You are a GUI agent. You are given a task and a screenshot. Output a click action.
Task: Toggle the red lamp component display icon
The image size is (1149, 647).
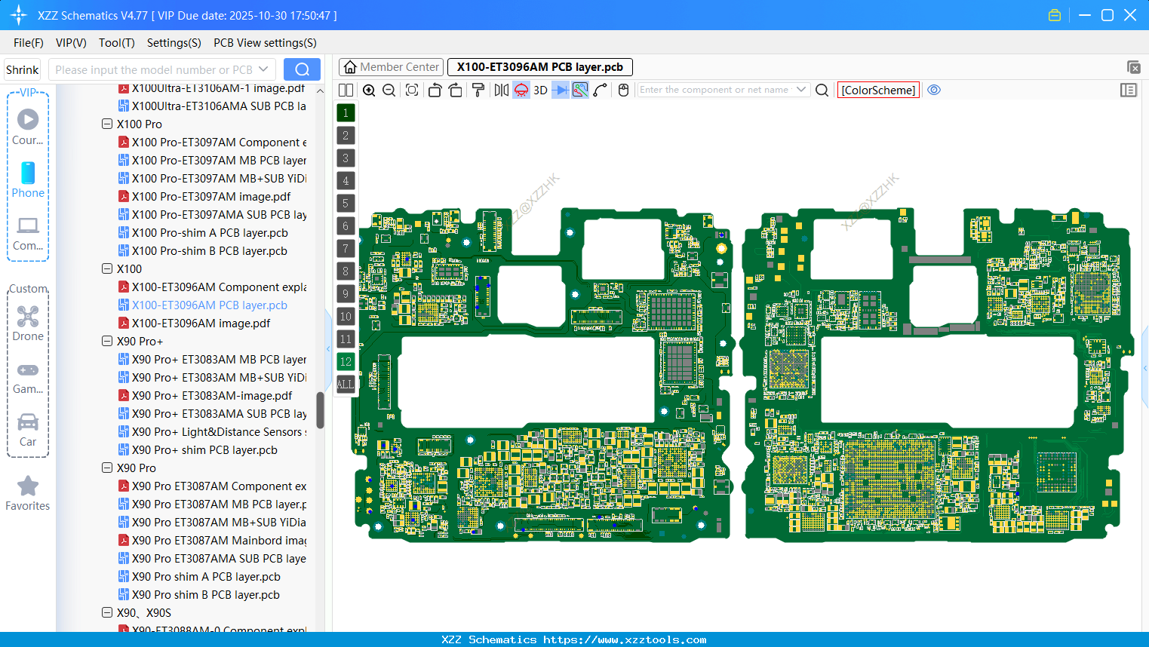pyautogui.click(x=521, y=90)
